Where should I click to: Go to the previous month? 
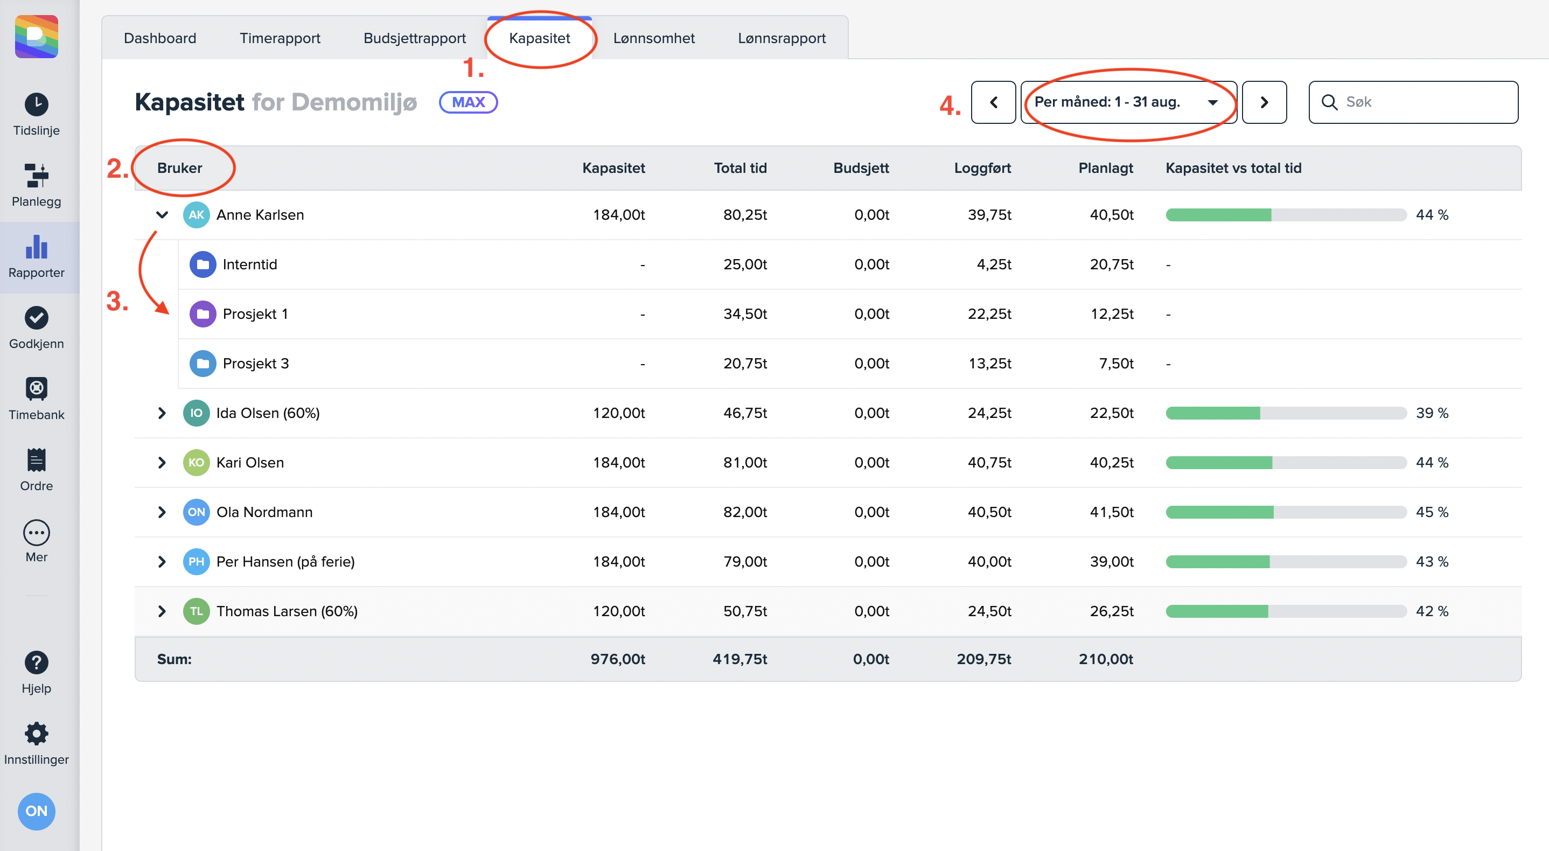tap(993, 102)
